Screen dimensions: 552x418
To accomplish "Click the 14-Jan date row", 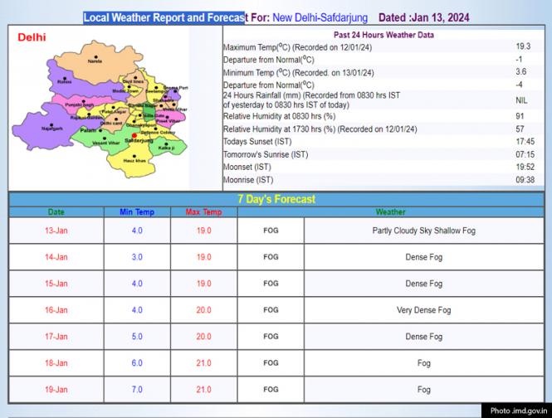I will (56, 257).
